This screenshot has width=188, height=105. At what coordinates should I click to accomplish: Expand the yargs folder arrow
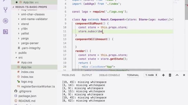coord(19,38)
